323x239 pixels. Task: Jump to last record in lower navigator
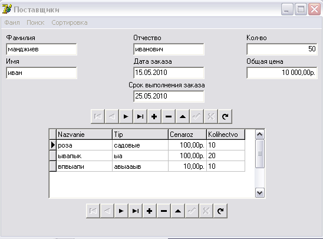pos(136,211)
